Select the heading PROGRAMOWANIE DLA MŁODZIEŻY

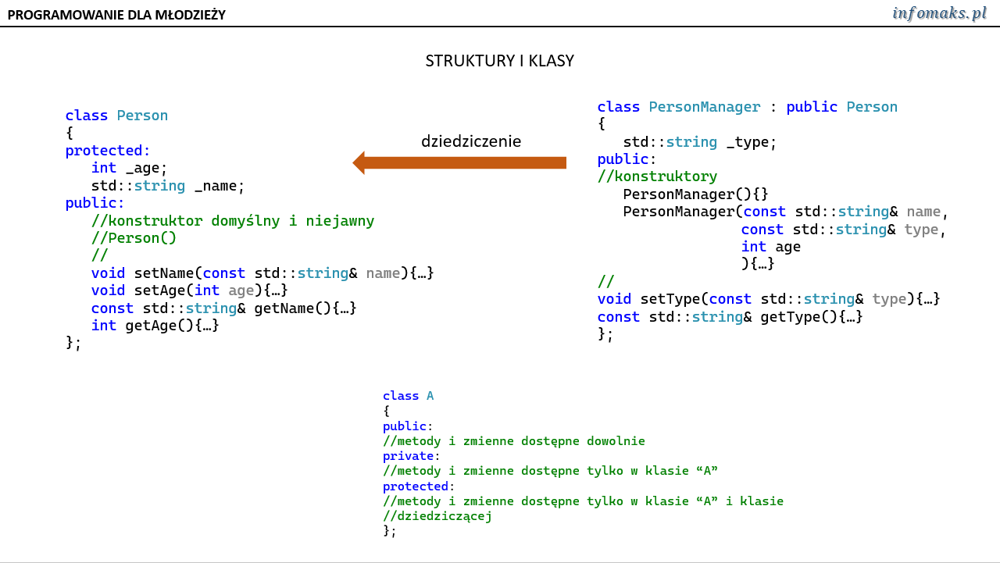tap(116, 15)
